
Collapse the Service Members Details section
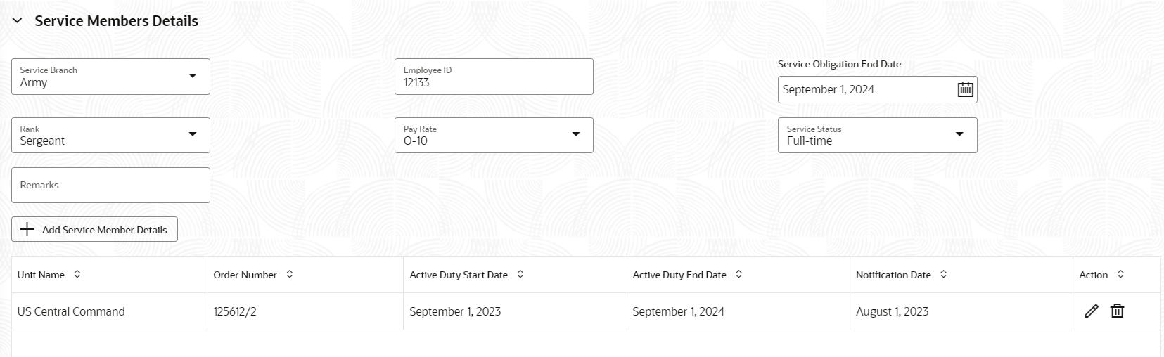click(18, 21)
